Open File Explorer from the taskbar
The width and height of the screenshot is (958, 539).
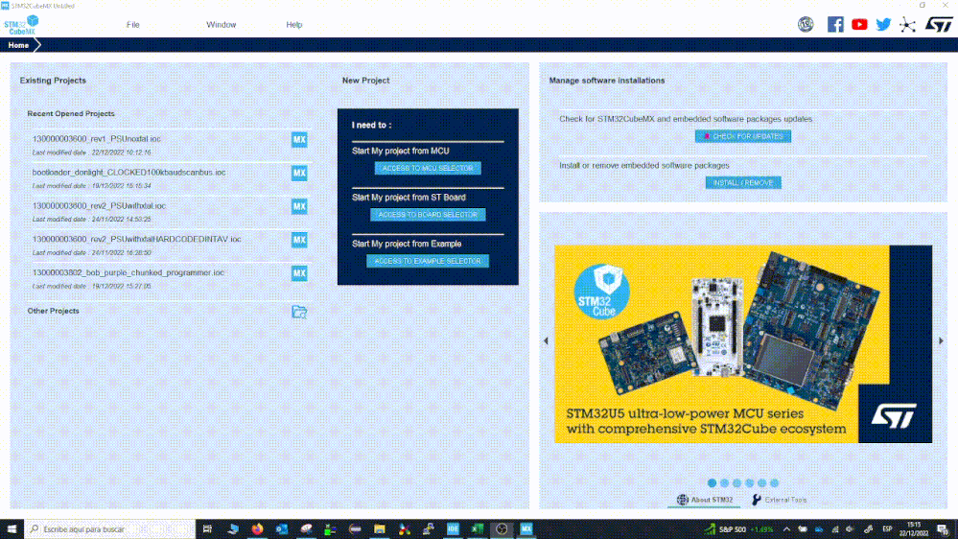click(x=380, y=529)
